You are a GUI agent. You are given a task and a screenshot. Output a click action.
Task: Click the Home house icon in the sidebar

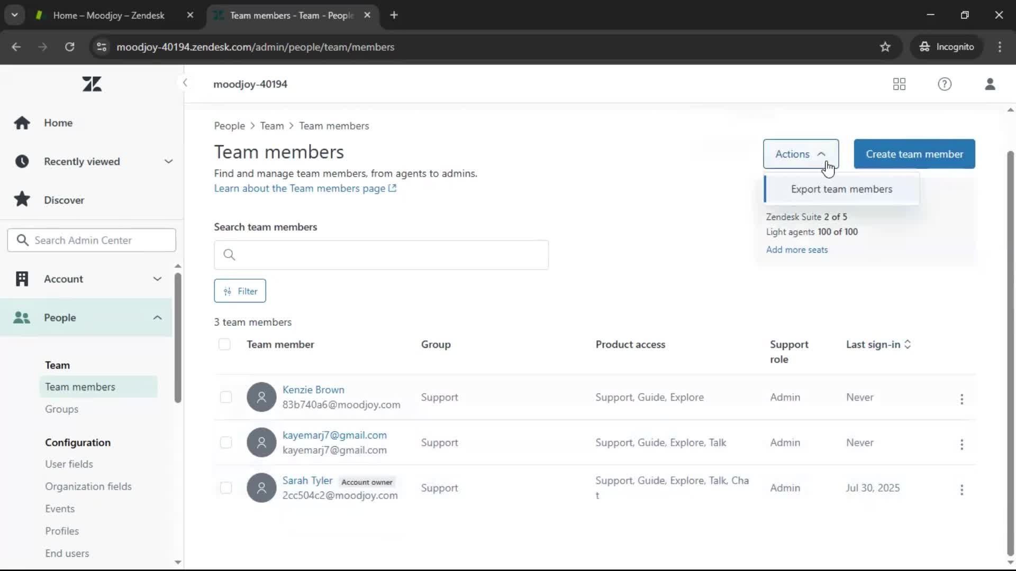pyautogui.click(x=22, y=123)
